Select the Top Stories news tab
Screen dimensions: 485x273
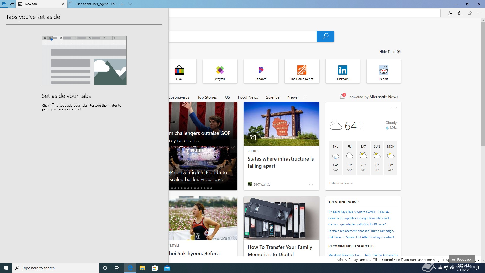pos(207,97)
